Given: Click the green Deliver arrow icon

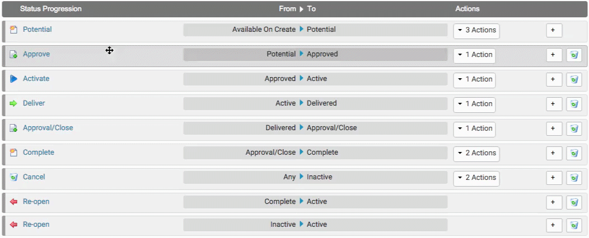Looking at the screenshot, I should tap(14, 103).
